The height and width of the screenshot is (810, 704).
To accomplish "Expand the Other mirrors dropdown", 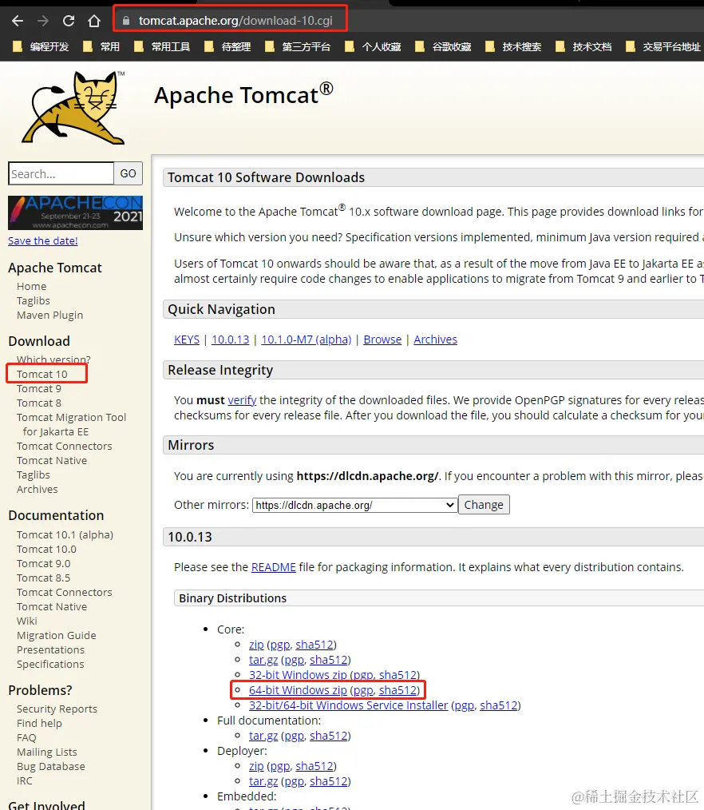I will [x=354, y=505].
